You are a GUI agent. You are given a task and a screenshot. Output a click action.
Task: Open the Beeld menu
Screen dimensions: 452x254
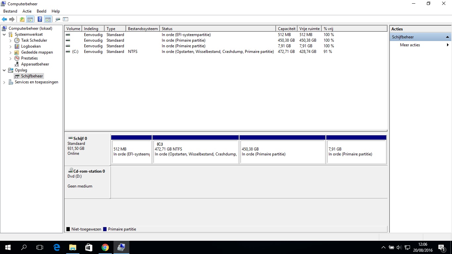point(41,11)
